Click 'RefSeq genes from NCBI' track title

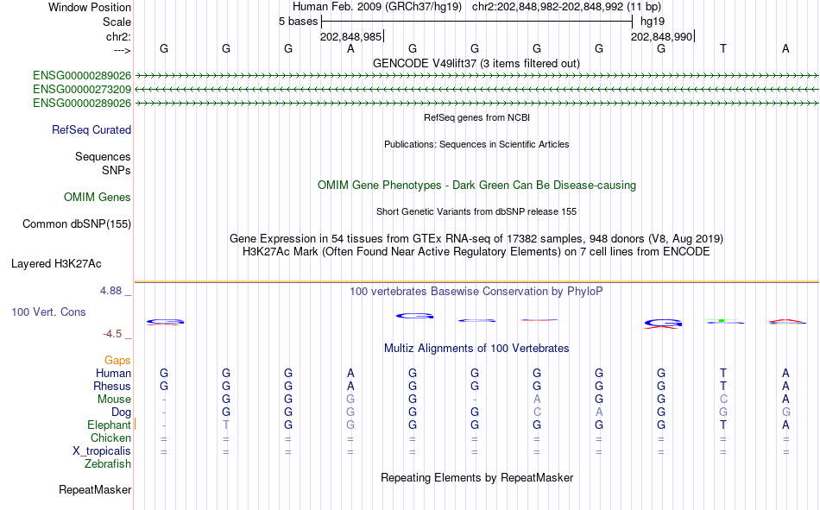point(476,117)
